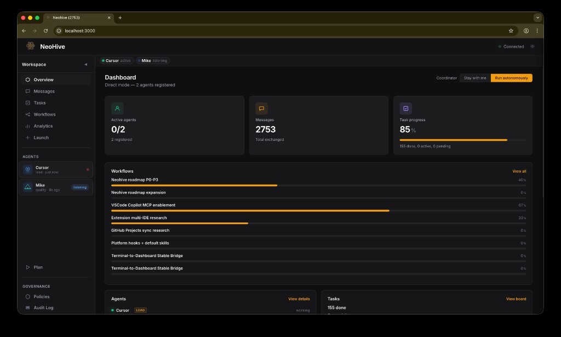Open VSCode Copilot MCP enablement workflow title

point(143,205)
